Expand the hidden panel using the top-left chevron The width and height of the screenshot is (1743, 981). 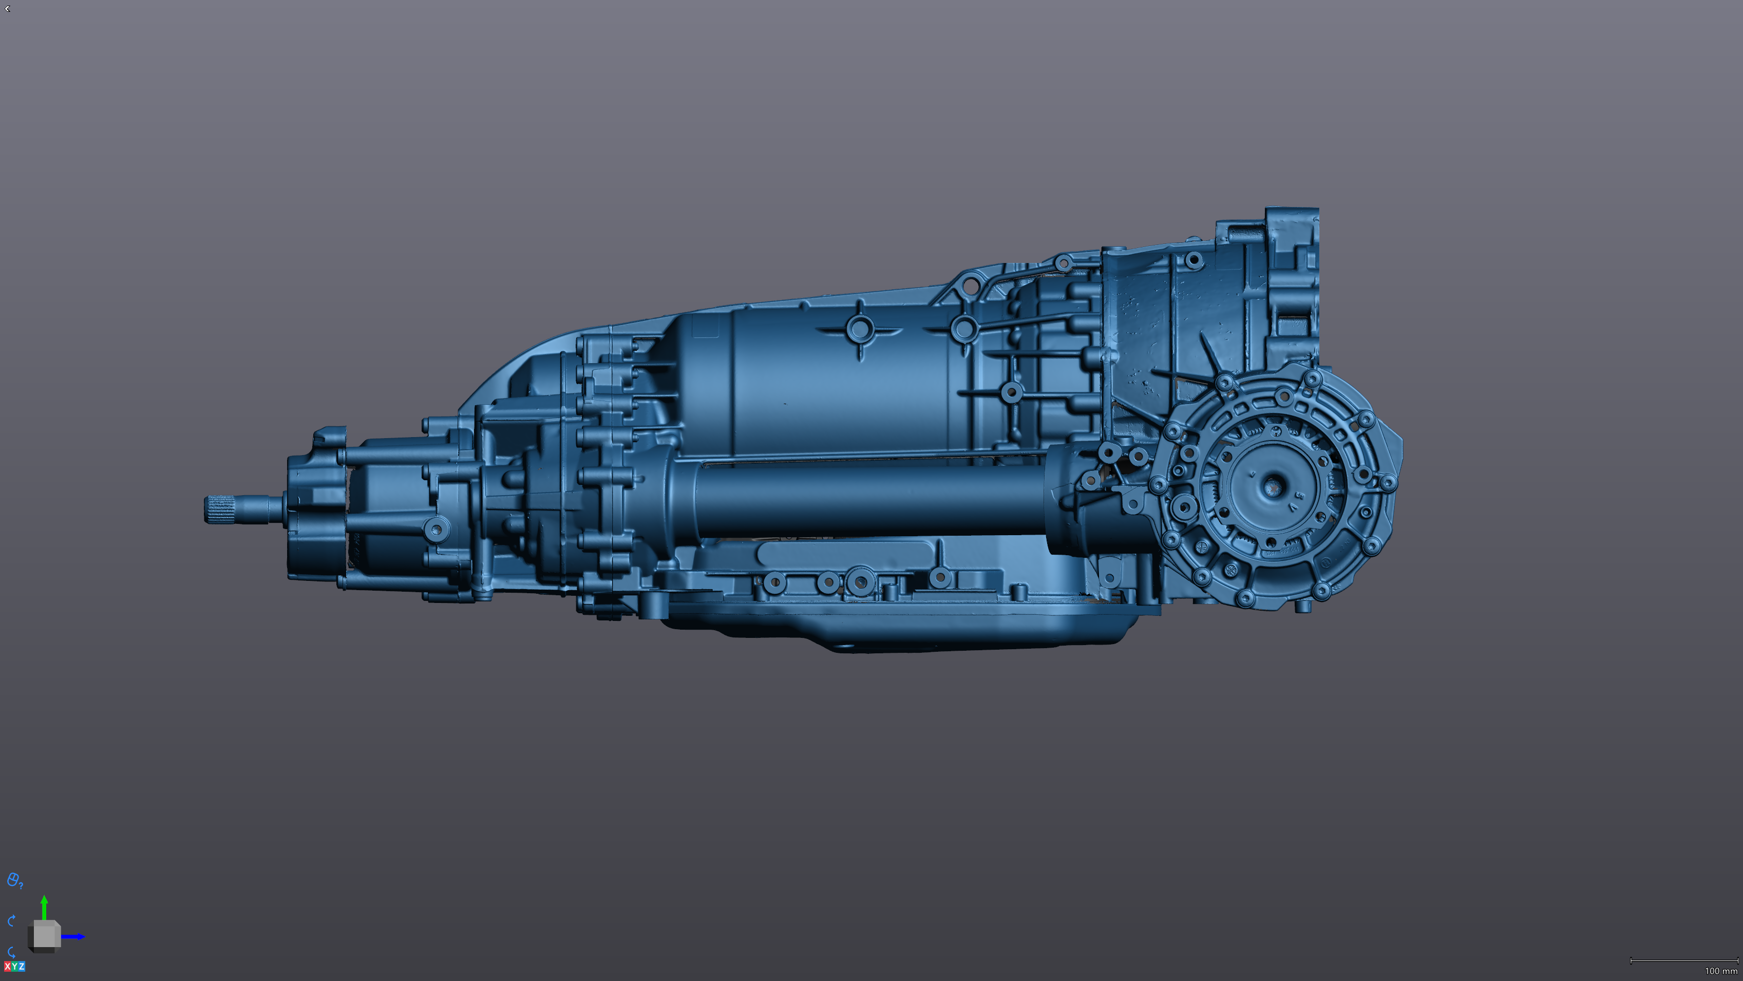[7, 9]
